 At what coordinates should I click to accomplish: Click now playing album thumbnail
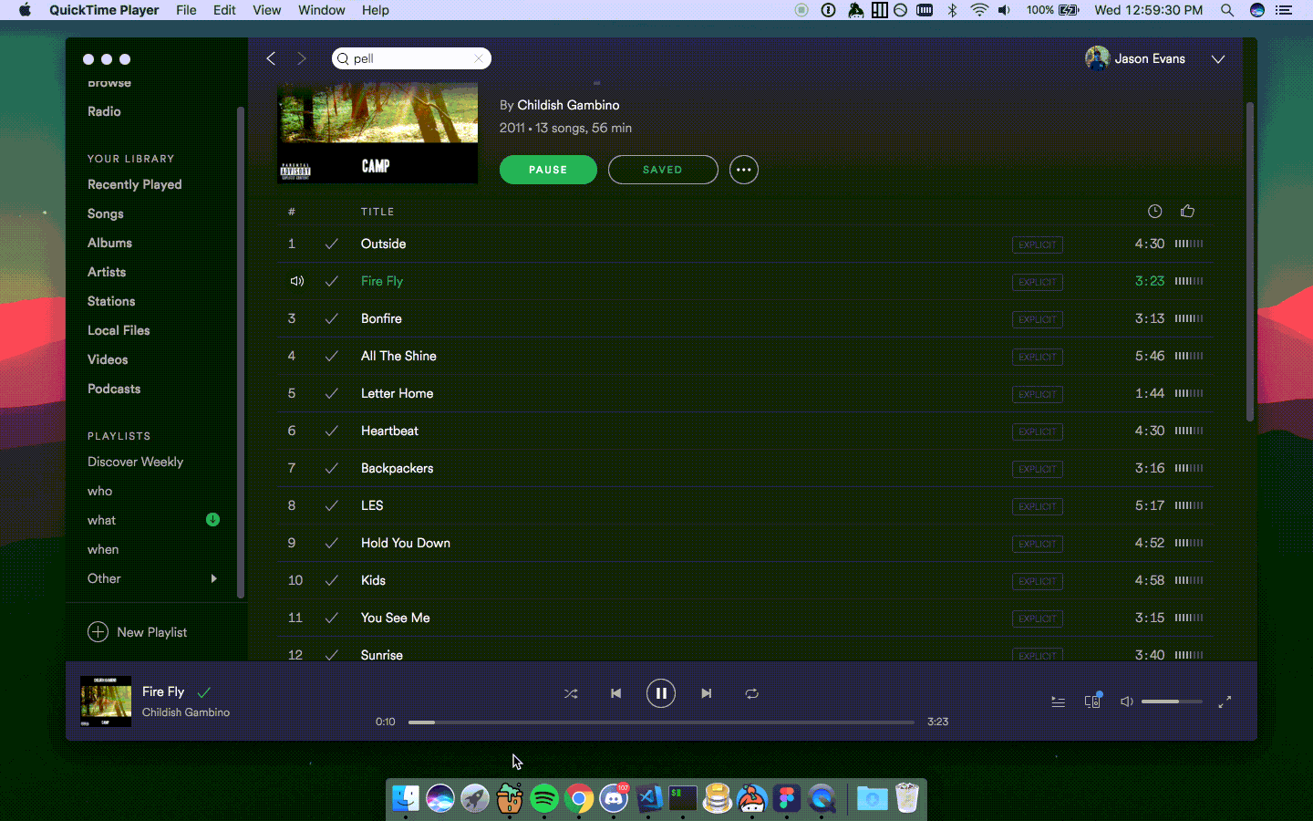pyautogui.click(x=106, y=701)
